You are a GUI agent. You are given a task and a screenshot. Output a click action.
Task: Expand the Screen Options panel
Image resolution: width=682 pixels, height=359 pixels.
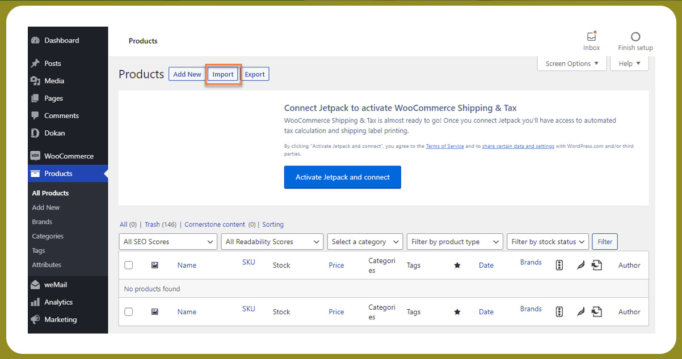point(572,63)
